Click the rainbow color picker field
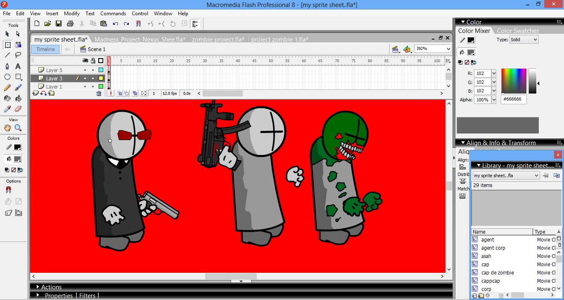Screen dimensions: 564x300 514,81
